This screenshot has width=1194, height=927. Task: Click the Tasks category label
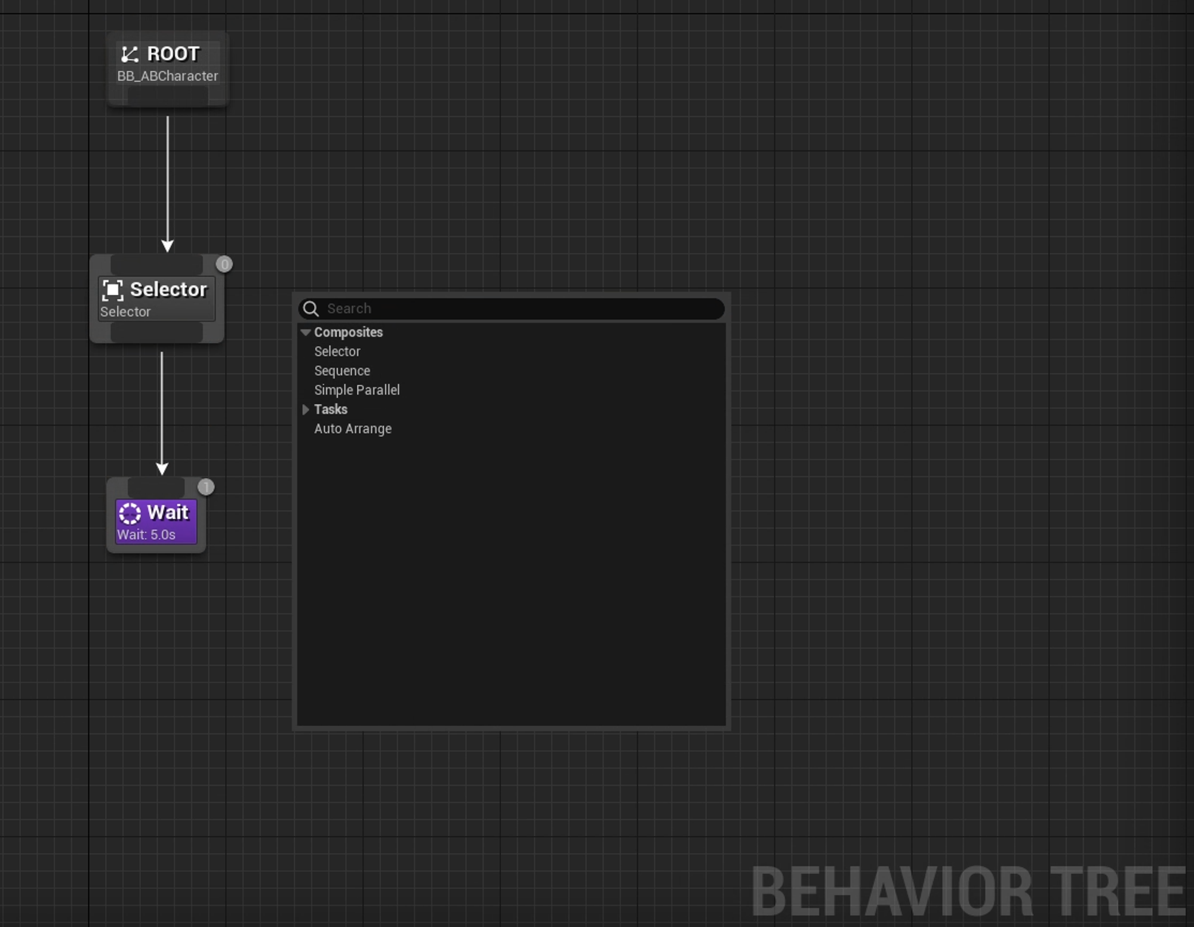(x=331, y=409)
